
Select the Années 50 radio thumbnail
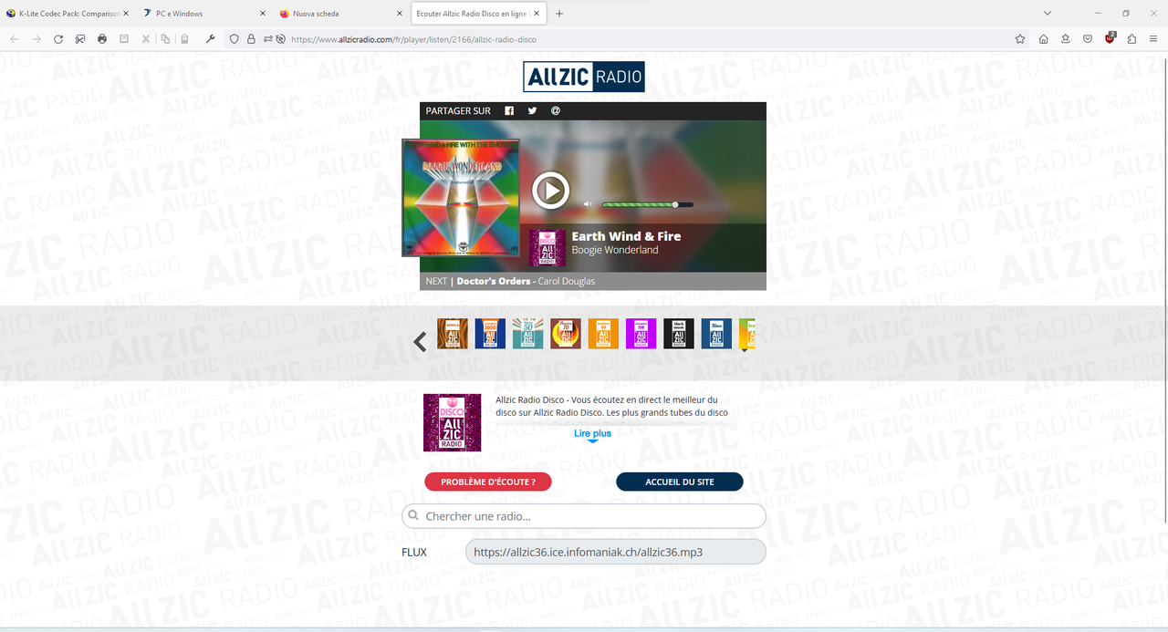527,334
